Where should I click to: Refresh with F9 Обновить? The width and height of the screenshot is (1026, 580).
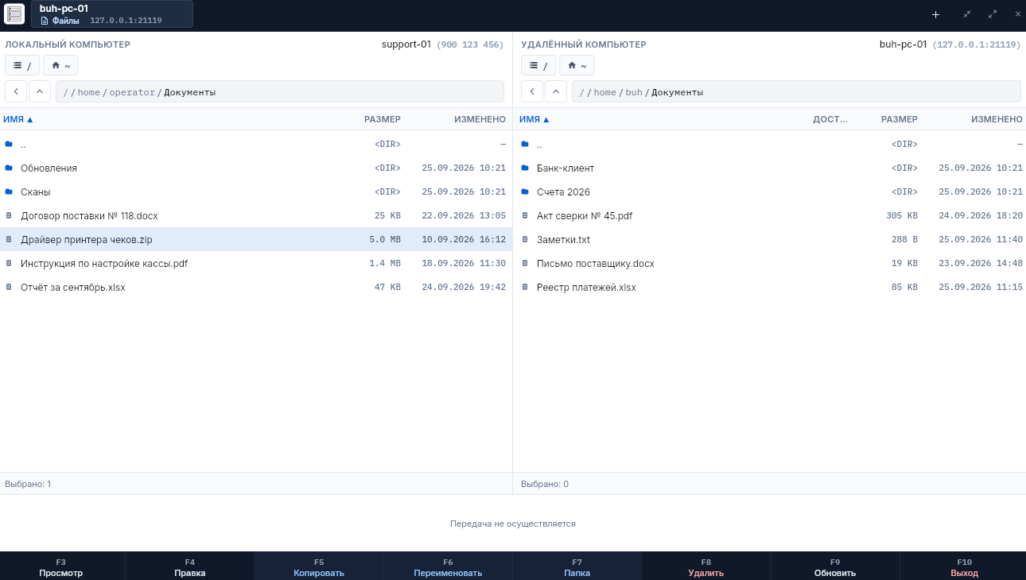[x=835, y=566]
